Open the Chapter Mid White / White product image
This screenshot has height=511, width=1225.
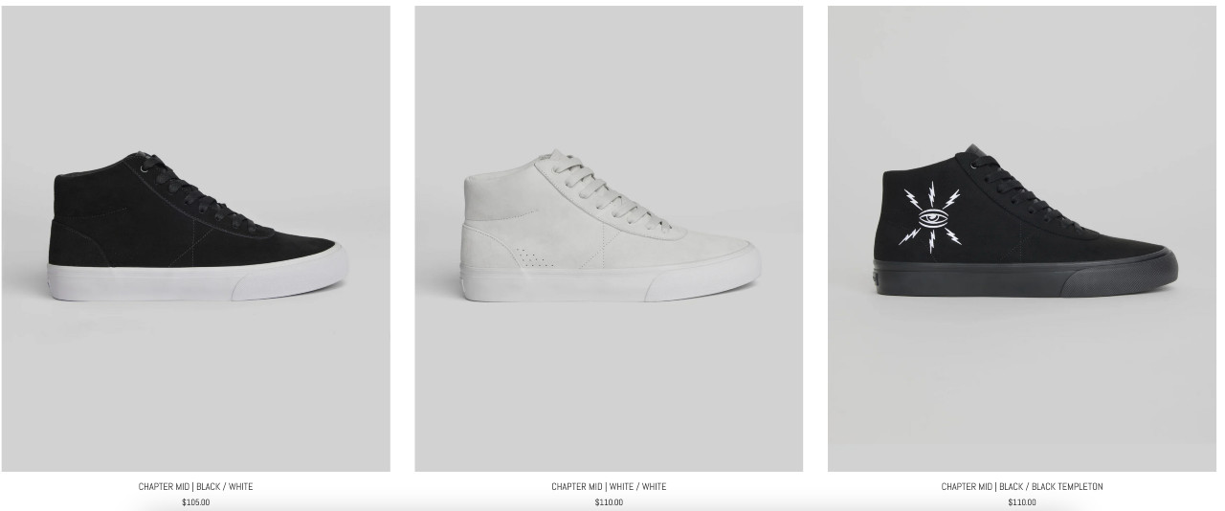[609, 238]
